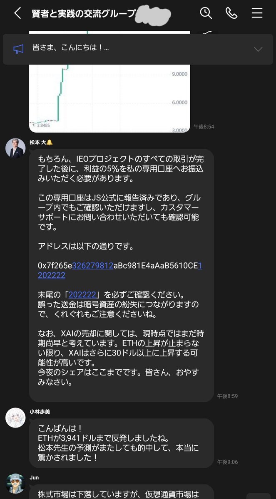Viewport: 276px width, 499px height.
Task: Select 小林歩美's こんばんは message bubble
Action: pyautogui.click(x=122, y=443)
